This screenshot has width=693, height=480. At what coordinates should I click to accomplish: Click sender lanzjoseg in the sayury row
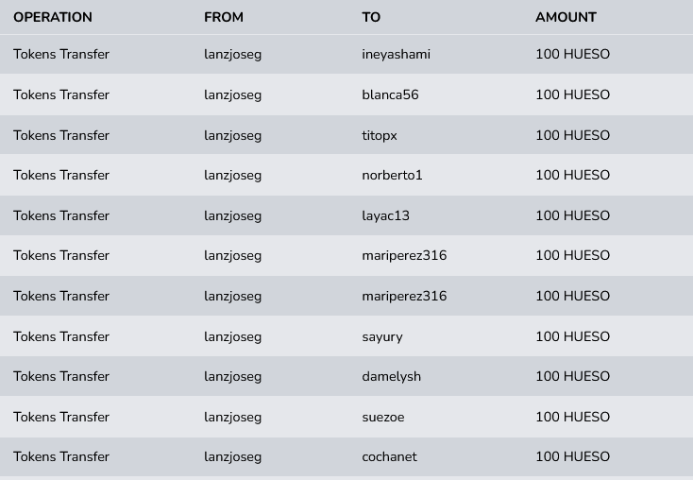pyautogui.click(x=232, y=336)
